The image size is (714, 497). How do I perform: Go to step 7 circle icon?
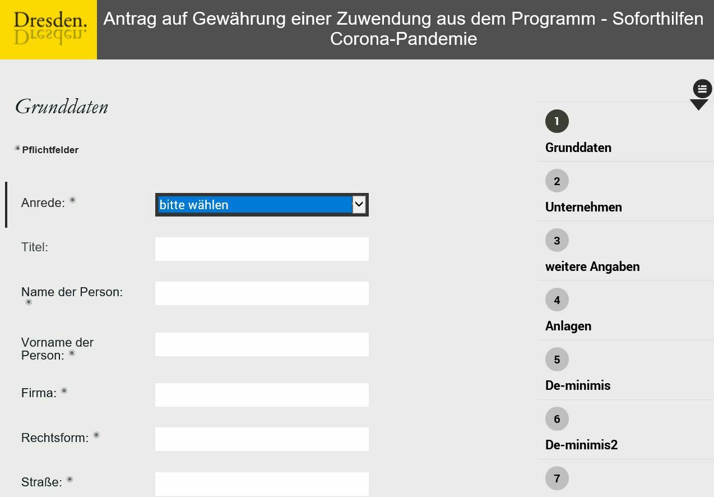(557, 478)
